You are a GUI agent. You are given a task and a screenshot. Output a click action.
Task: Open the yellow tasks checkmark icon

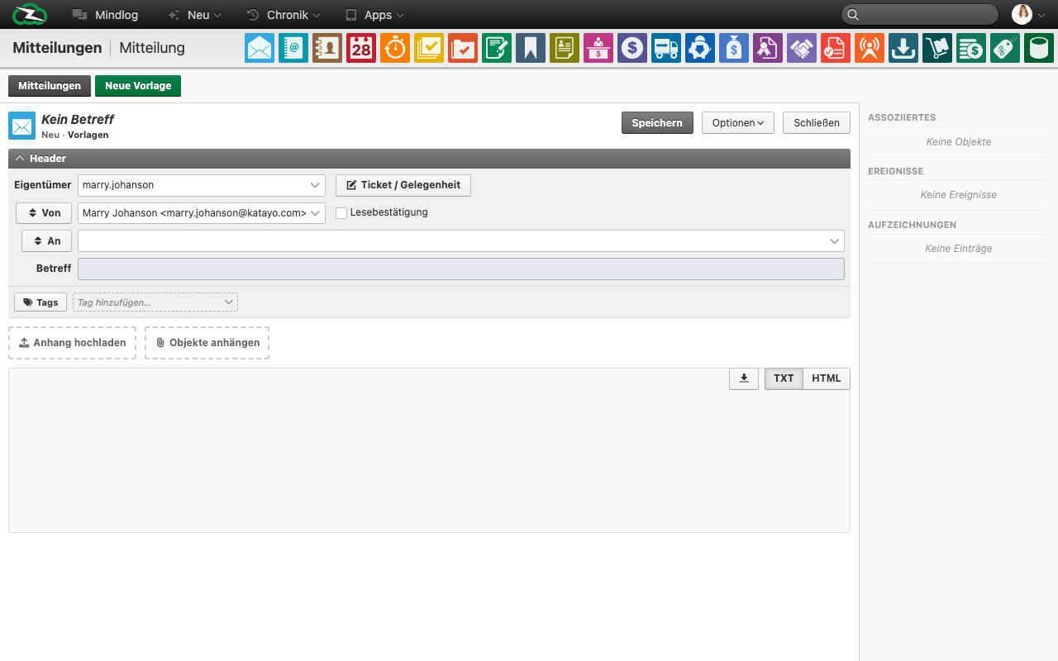click(x=429, y=48)
